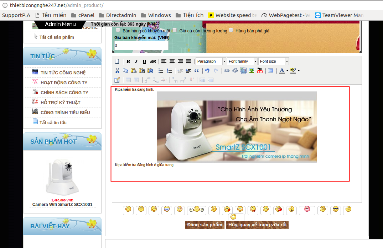The width and height of the screenshot is (383, 248).
Task: Click the YouTube embed icon
Action: coord(260,71)
